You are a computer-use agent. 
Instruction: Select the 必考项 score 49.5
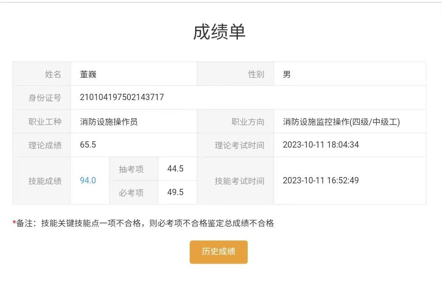[x=175, y=192]
